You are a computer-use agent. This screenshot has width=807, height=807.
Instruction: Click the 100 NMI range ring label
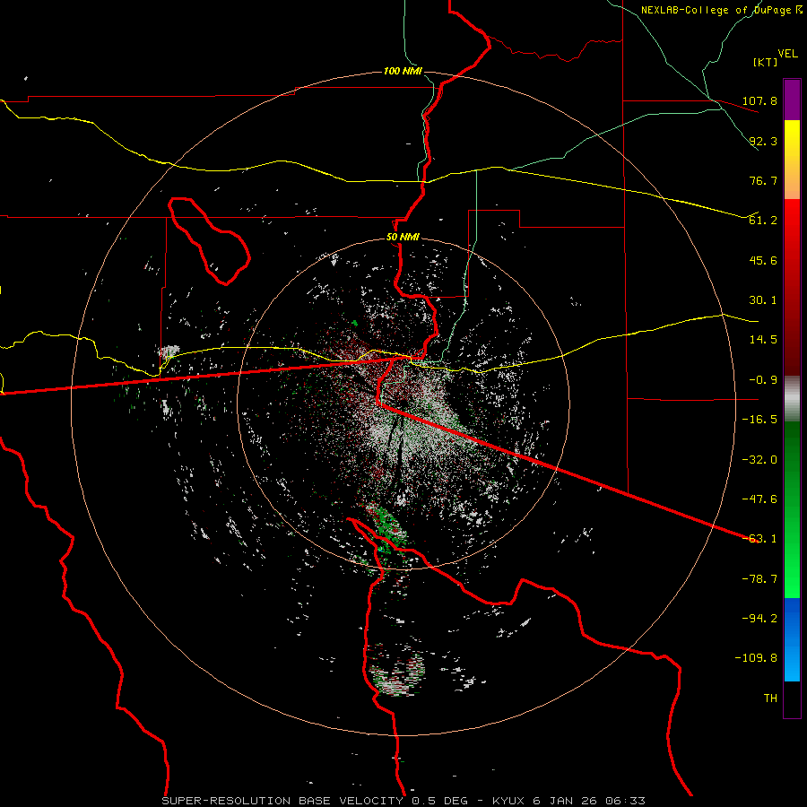click(x=403, y=71)
